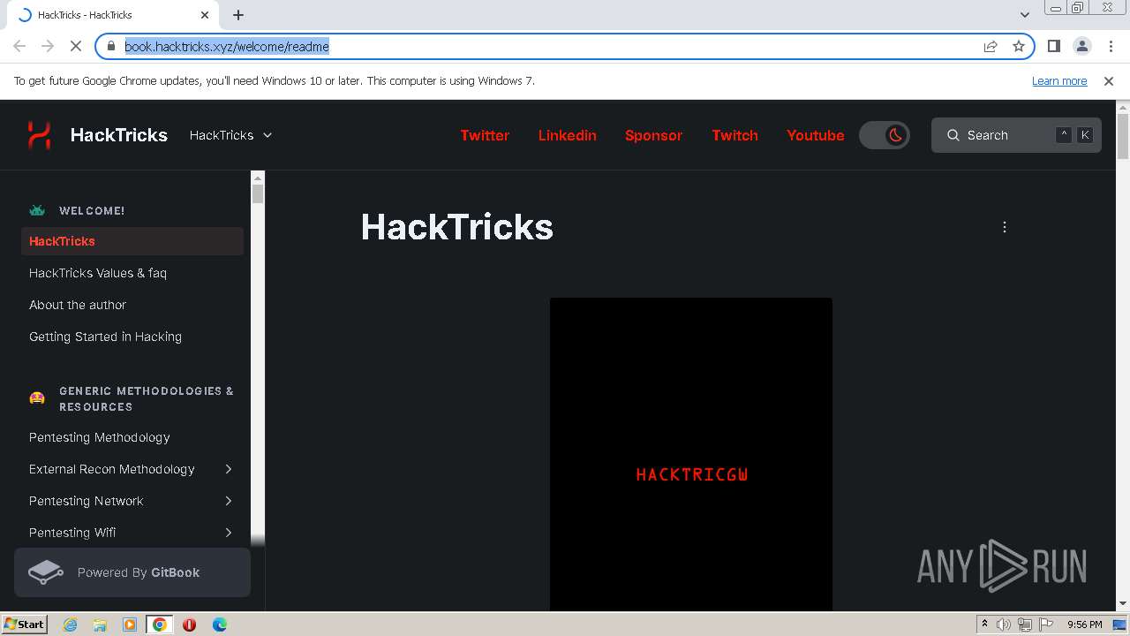
Task: Click Learn more about Chrome updates
Action: click(1059, 80)
